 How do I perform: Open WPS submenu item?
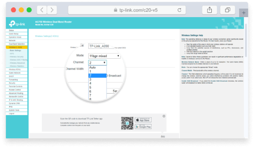point(12,53)
